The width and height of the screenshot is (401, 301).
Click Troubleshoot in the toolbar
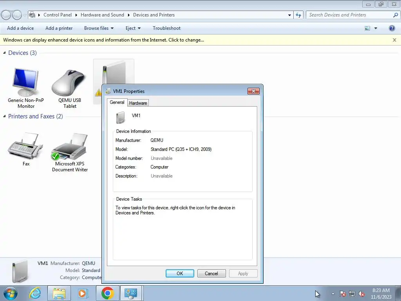[x=166, y=28]
